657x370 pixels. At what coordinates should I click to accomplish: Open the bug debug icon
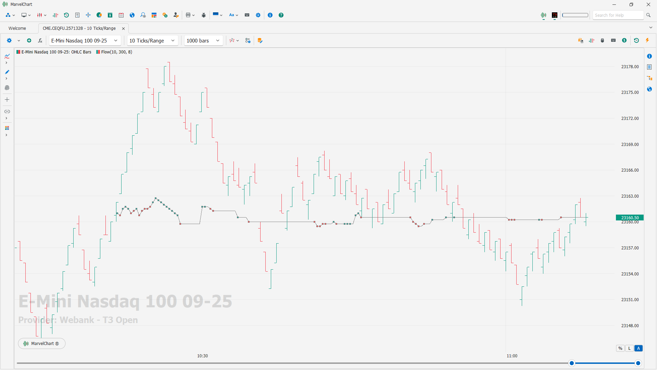(204, 15)
